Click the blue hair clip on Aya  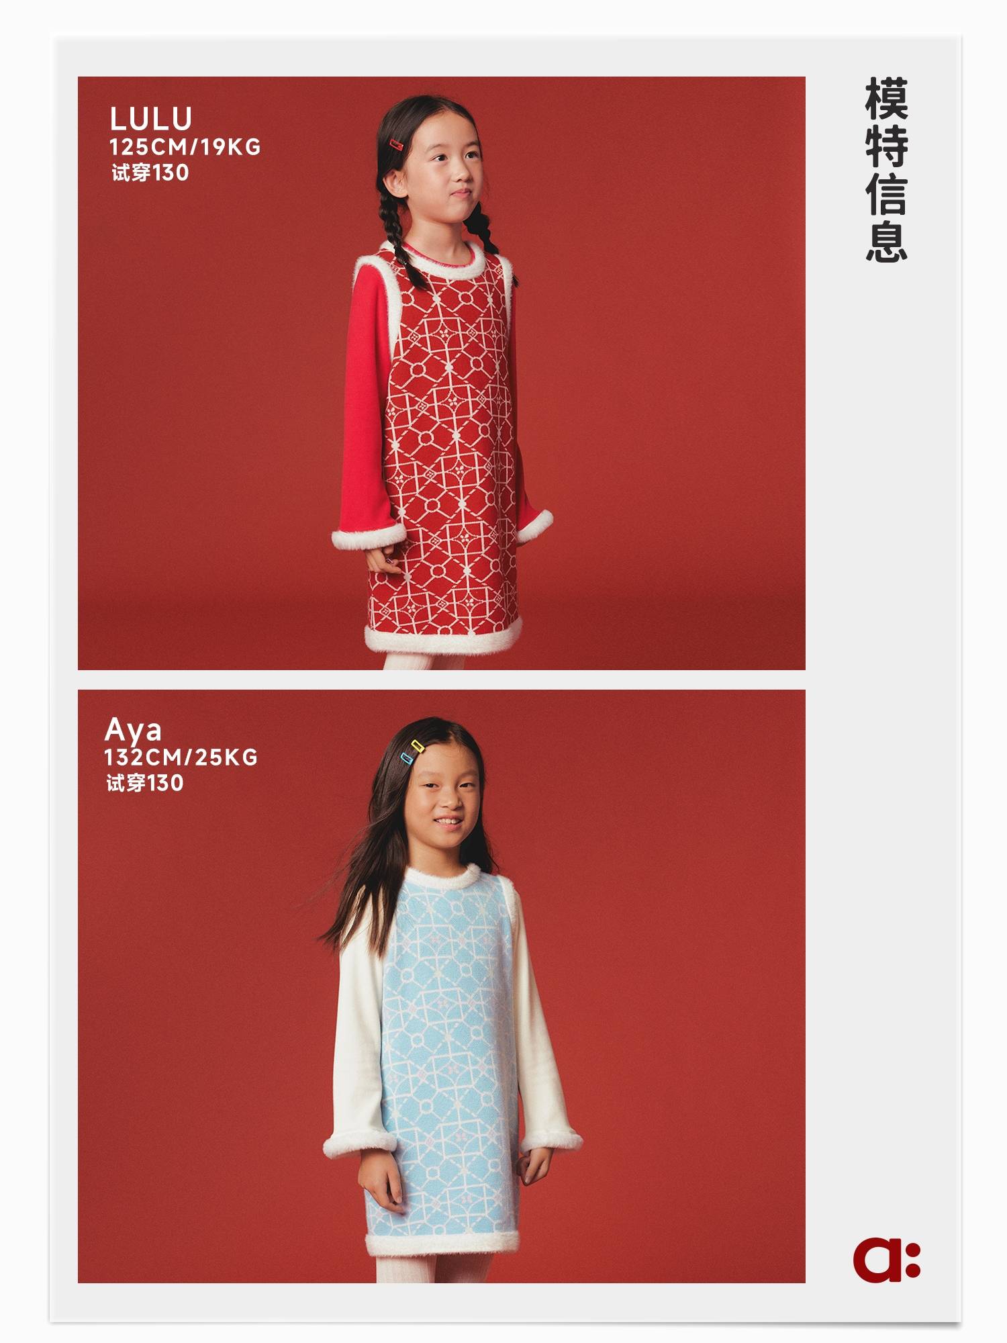[407, 759]
